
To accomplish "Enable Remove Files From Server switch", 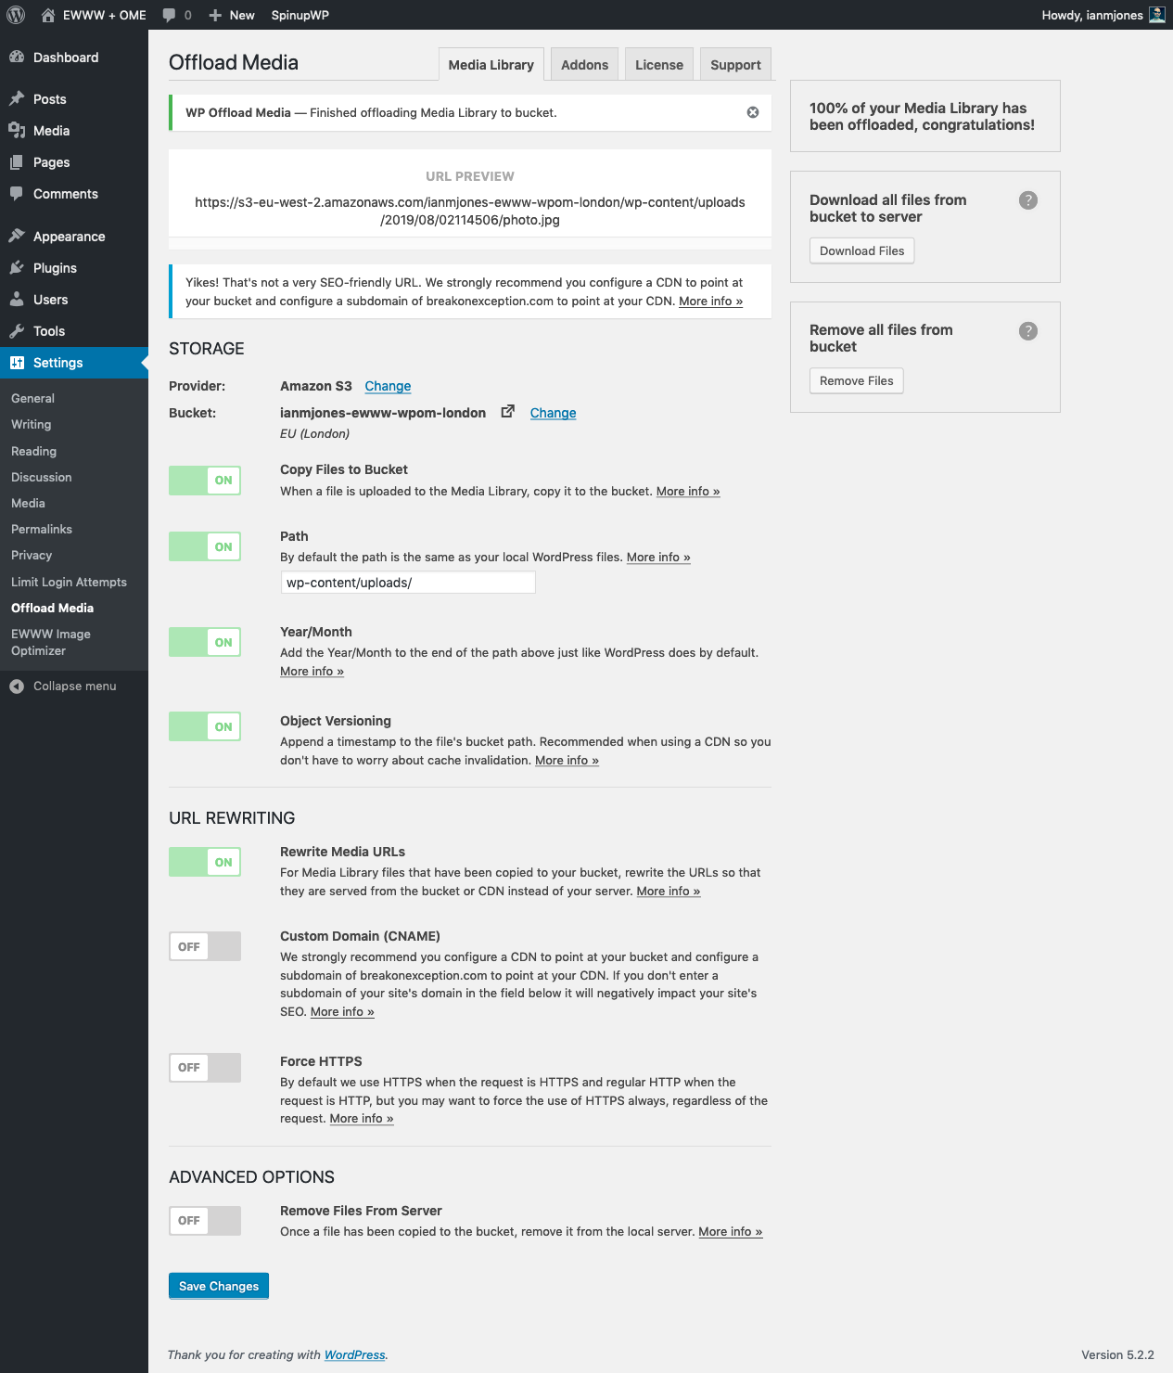I will pyautogui.click(x=205, y=1221).
